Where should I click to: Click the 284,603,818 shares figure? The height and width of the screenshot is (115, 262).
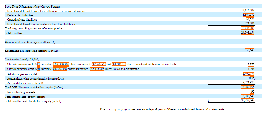click(x=119, y=64)
